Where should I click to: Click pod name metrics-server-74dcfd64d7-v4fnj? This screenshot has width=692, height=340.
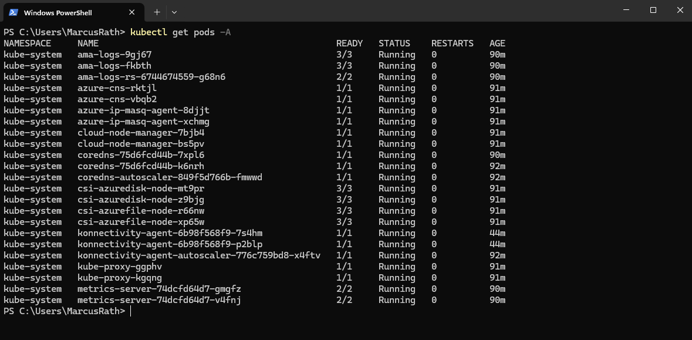[159, 300]
